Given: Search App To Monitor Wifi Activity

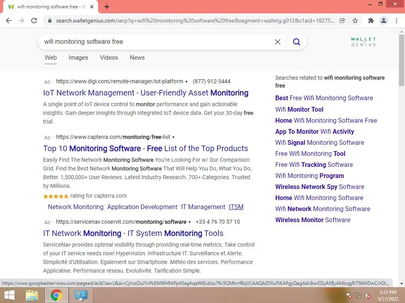Looking at the screenshot, I should (x=314, y=132).
